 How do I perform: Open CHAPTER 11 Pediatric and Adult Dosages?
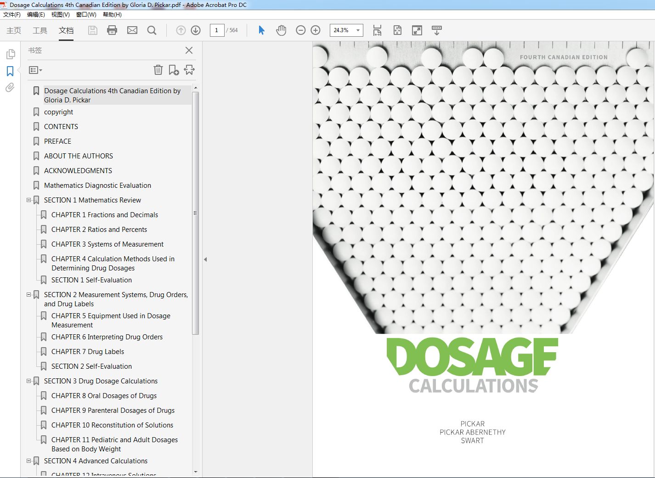[x=114, y=444]
